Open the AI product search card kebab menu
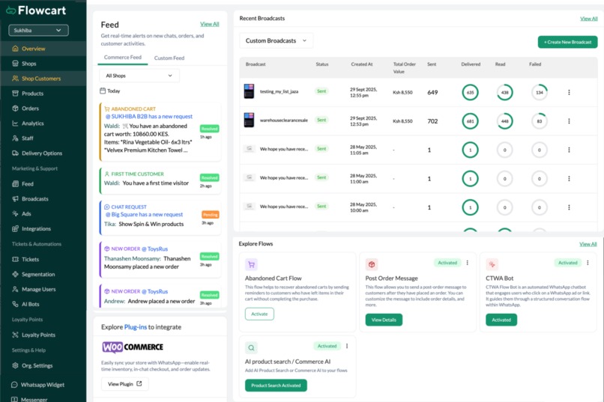The image size is (604, 402). pyautogui.click(x=347, y=346)
